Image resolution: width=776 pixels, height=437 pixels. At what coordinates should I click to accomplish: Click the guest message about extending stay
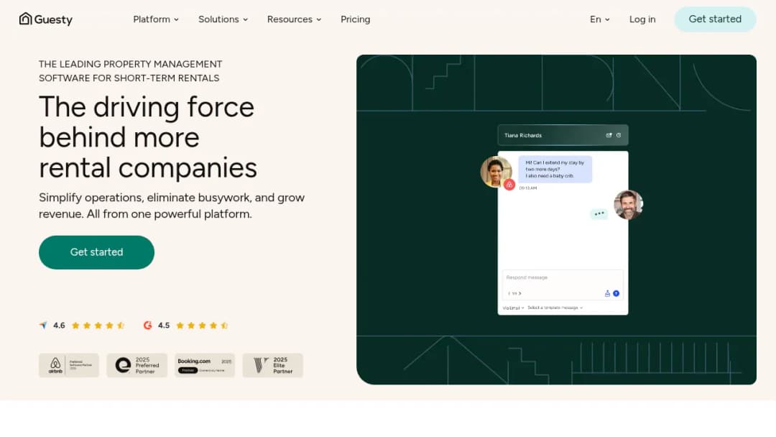(x=555, y=169)
